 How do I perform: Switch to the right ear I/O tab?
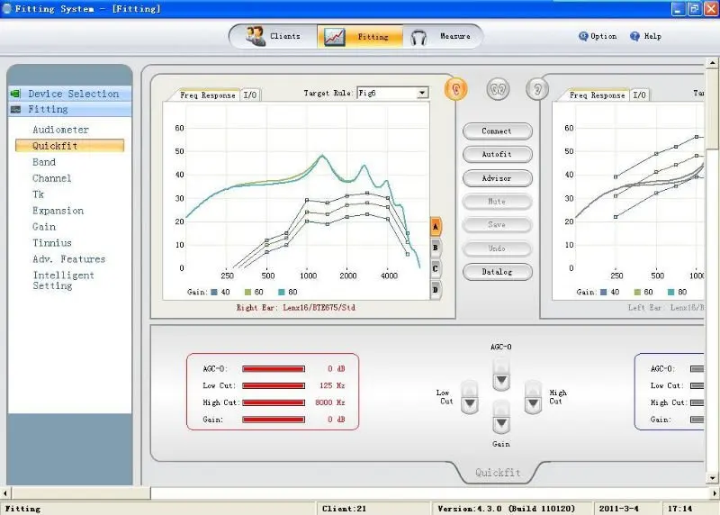click(250, 95)
